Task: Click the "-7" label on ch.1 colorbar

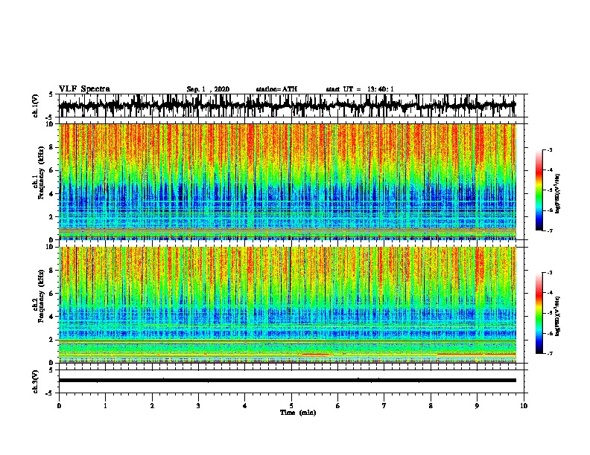Action: pyautogui.click(x=549, y=230)
